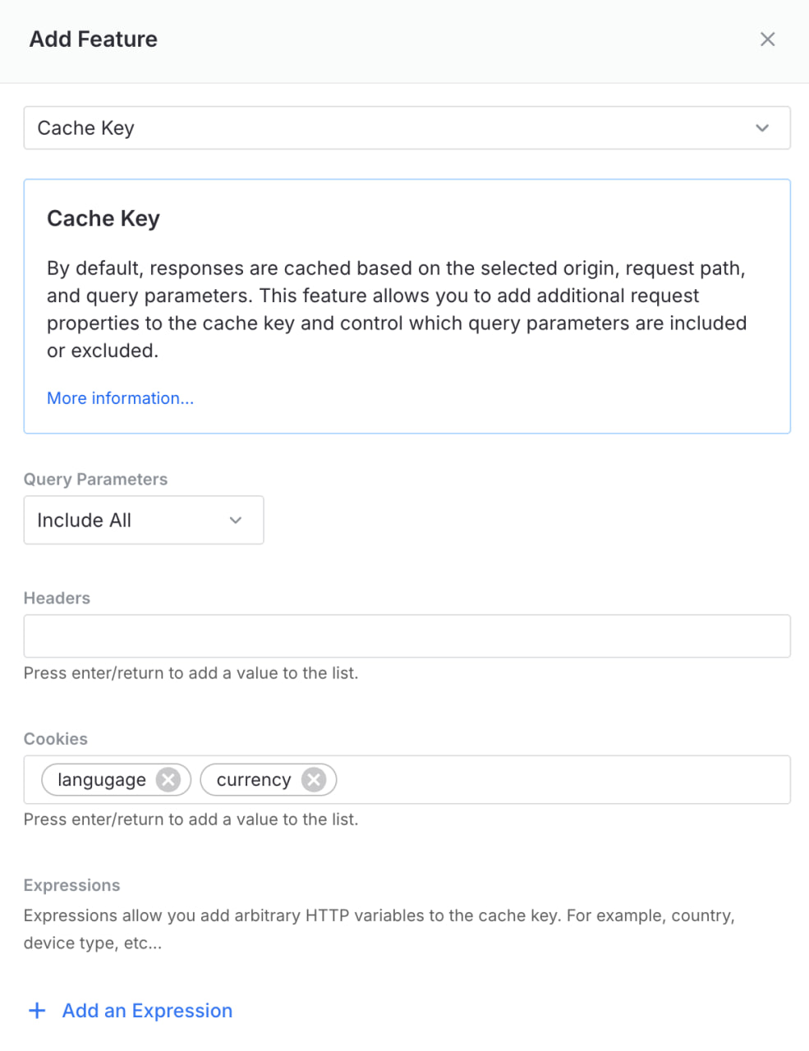
Task: Click the bold Cache Key heading in info box
Action: (x=103, y=218)
